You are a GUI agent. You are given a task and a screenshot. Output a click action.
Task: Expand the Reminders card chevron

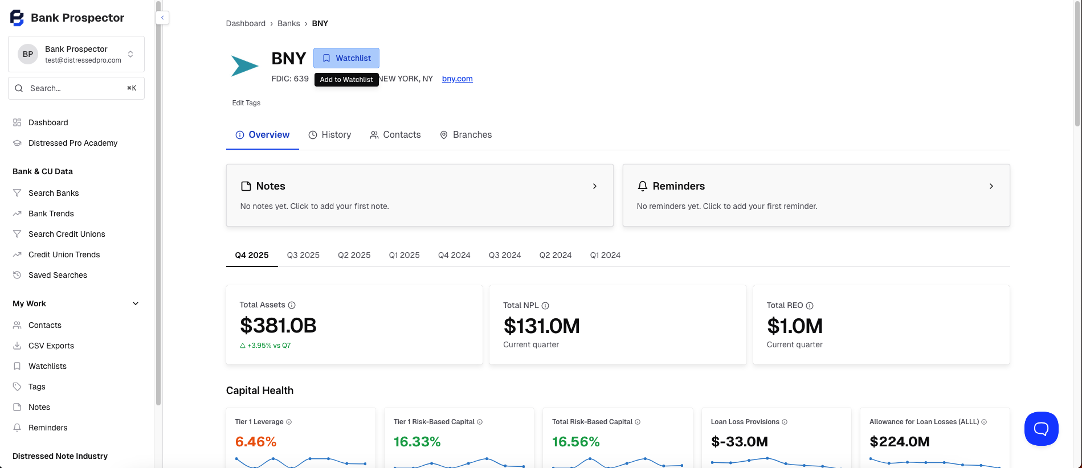pos(991,186)
